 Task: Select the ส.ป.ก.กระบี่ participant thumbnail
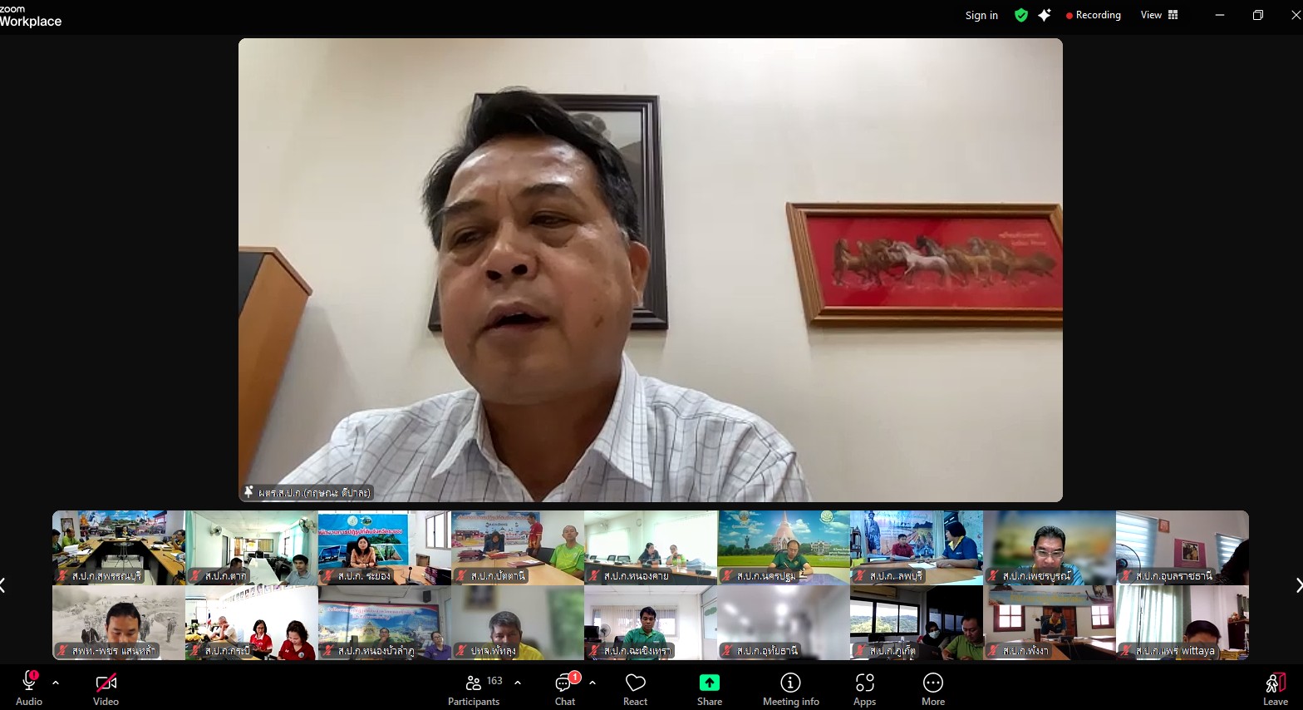[x=252, y=623]
